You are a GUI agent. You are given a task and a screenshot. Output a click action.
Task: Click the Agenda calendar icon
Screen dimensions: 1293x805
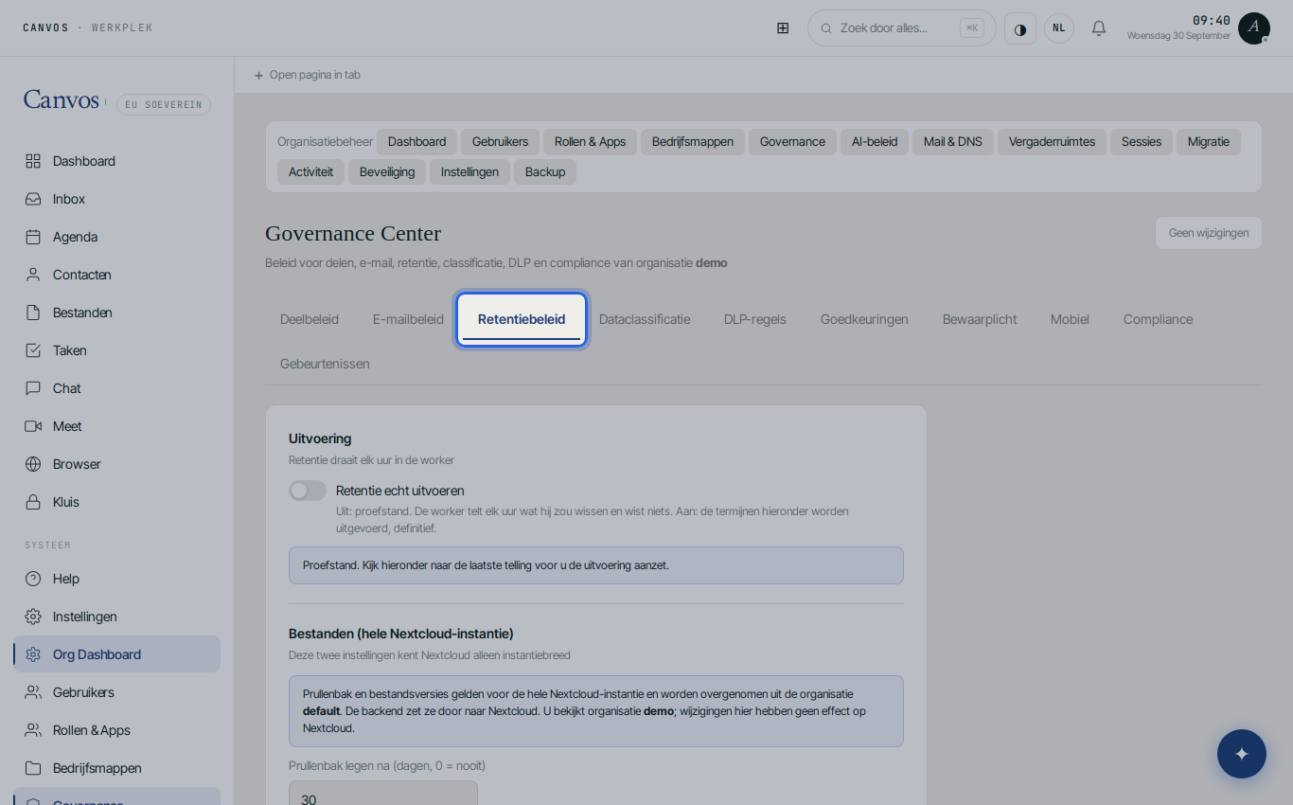[33, 237]
